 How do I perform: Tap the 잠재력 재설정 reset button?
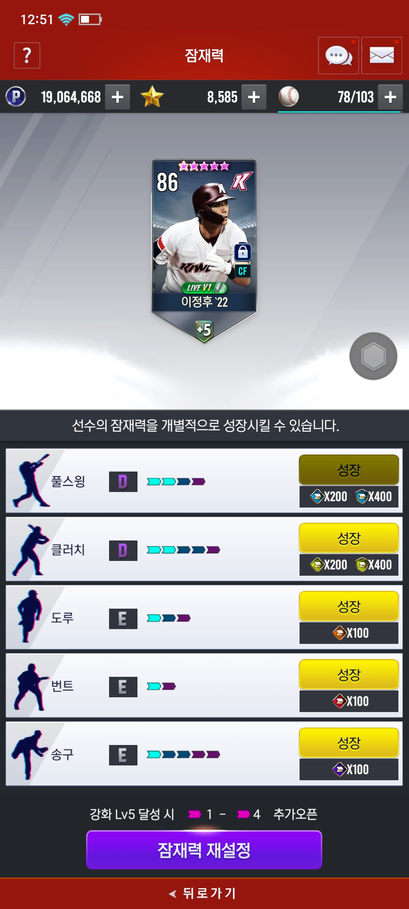[204, 850]
